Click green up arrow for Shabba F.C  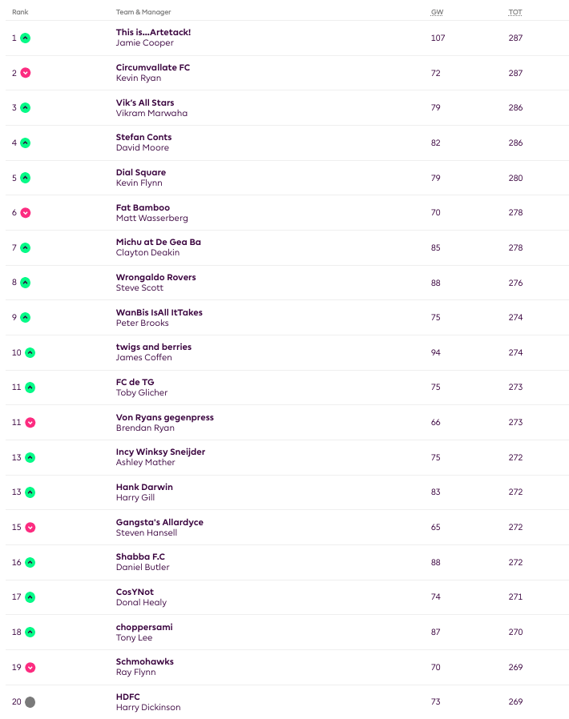(30, 563)
